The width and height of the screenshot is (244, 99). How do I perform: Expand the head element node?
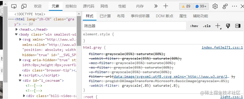coord(17,29)
